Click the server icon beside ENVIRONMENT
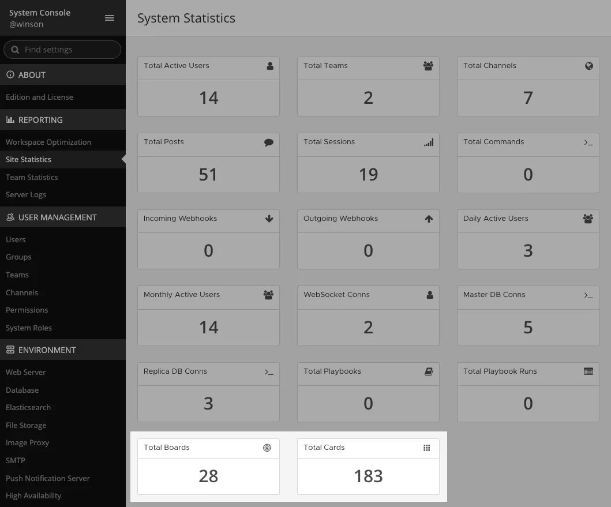Screen dimensions: 611x507 (10, 350)
